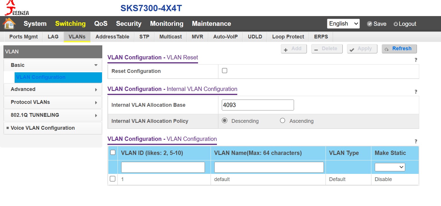Click the VLAN ID input field

[x=163, y=167]
